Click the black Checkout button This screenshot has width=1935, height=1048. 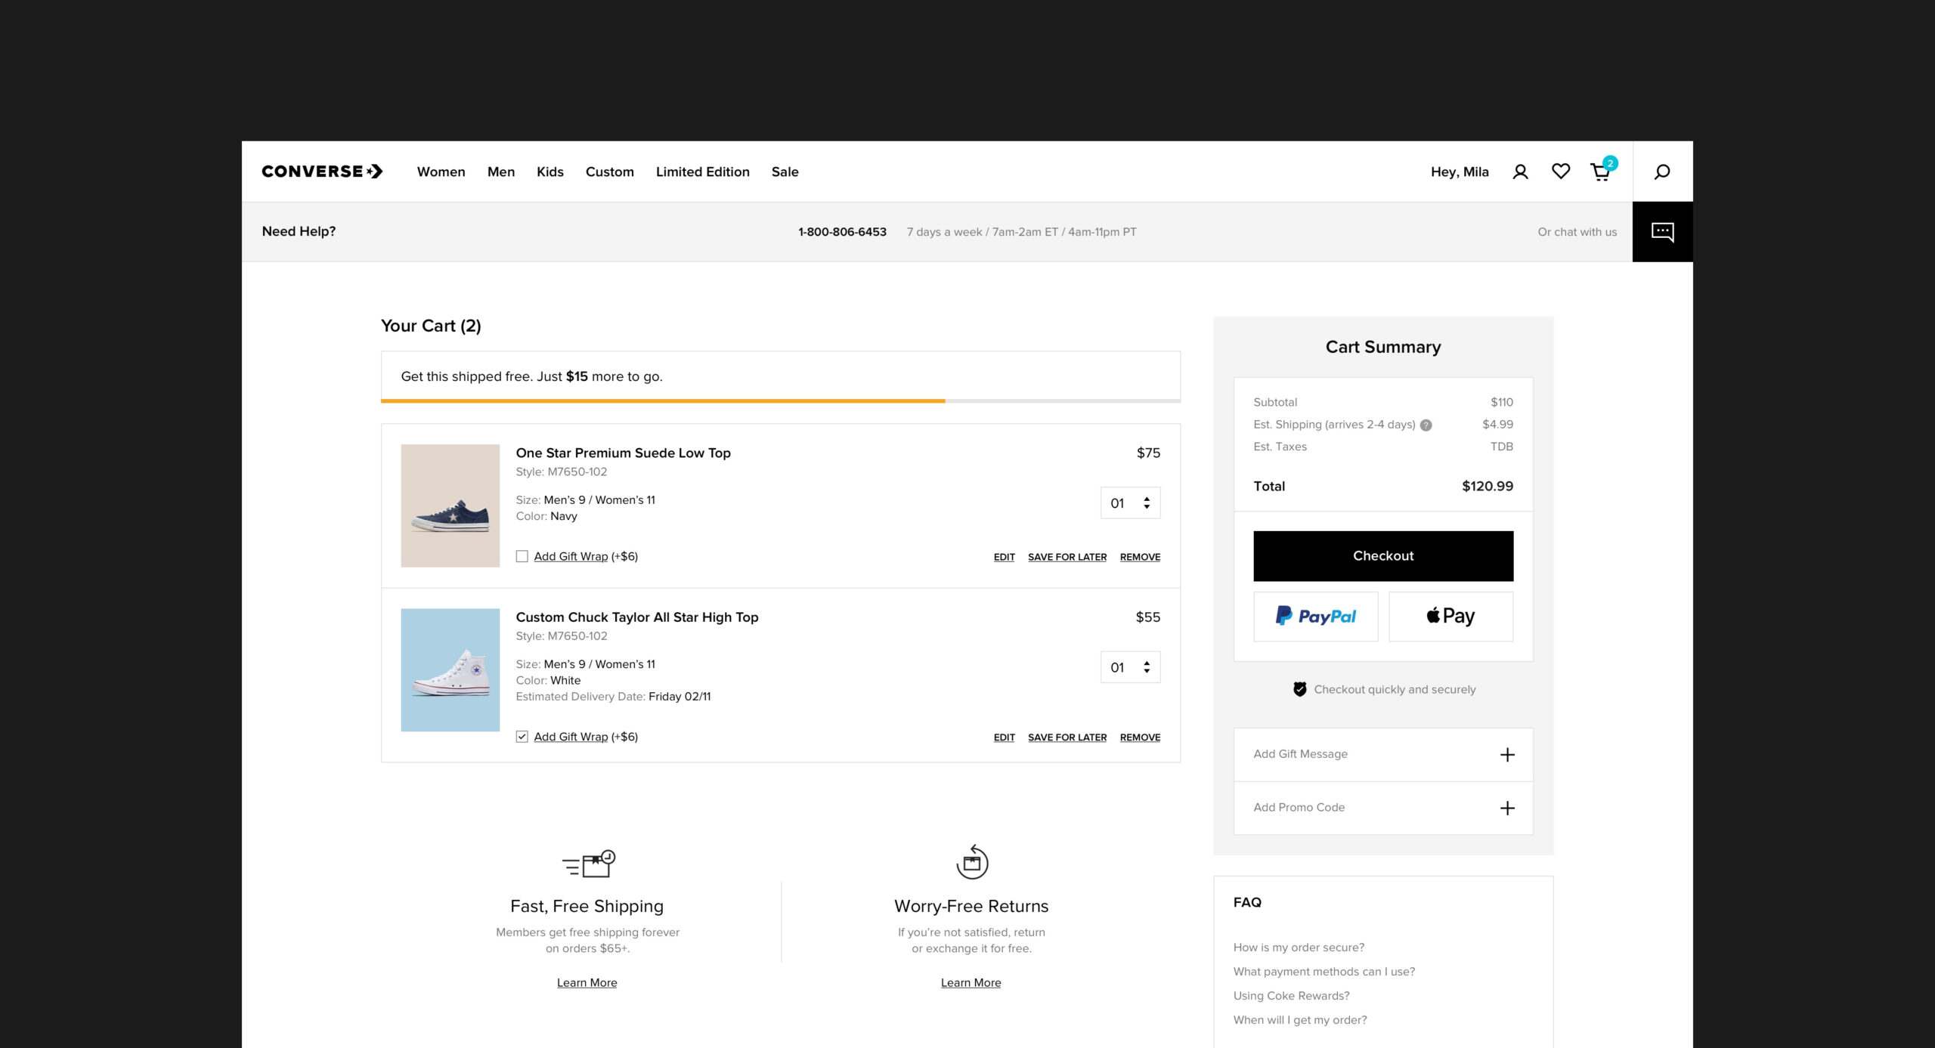[1383, 556]
